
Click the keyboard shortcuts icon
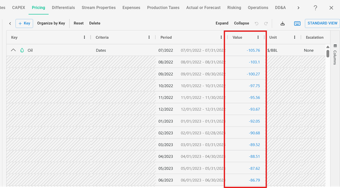click(x=297, y=23)
